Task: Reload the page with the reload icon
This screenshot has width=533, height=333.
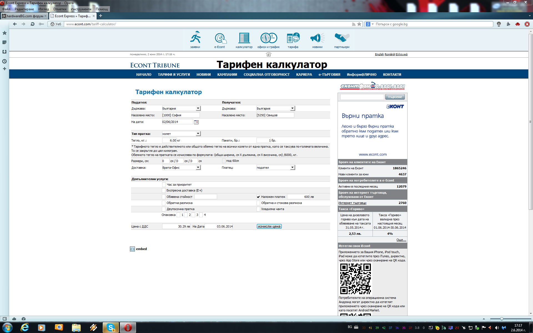Action: click(32, 24)
